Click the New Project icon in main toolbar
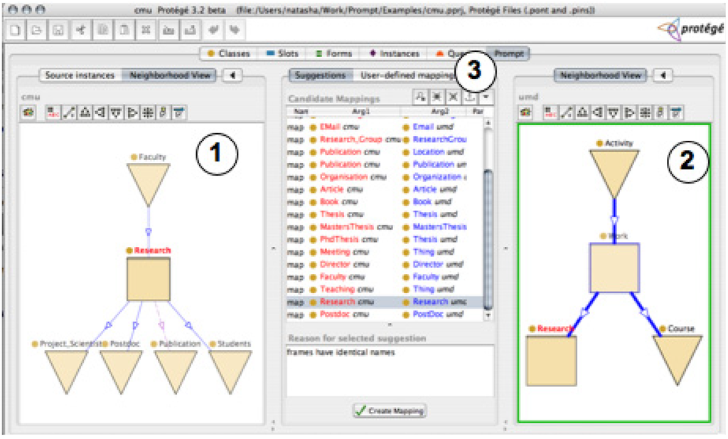This screenshot has width=728, height=439. coord(16,30)
